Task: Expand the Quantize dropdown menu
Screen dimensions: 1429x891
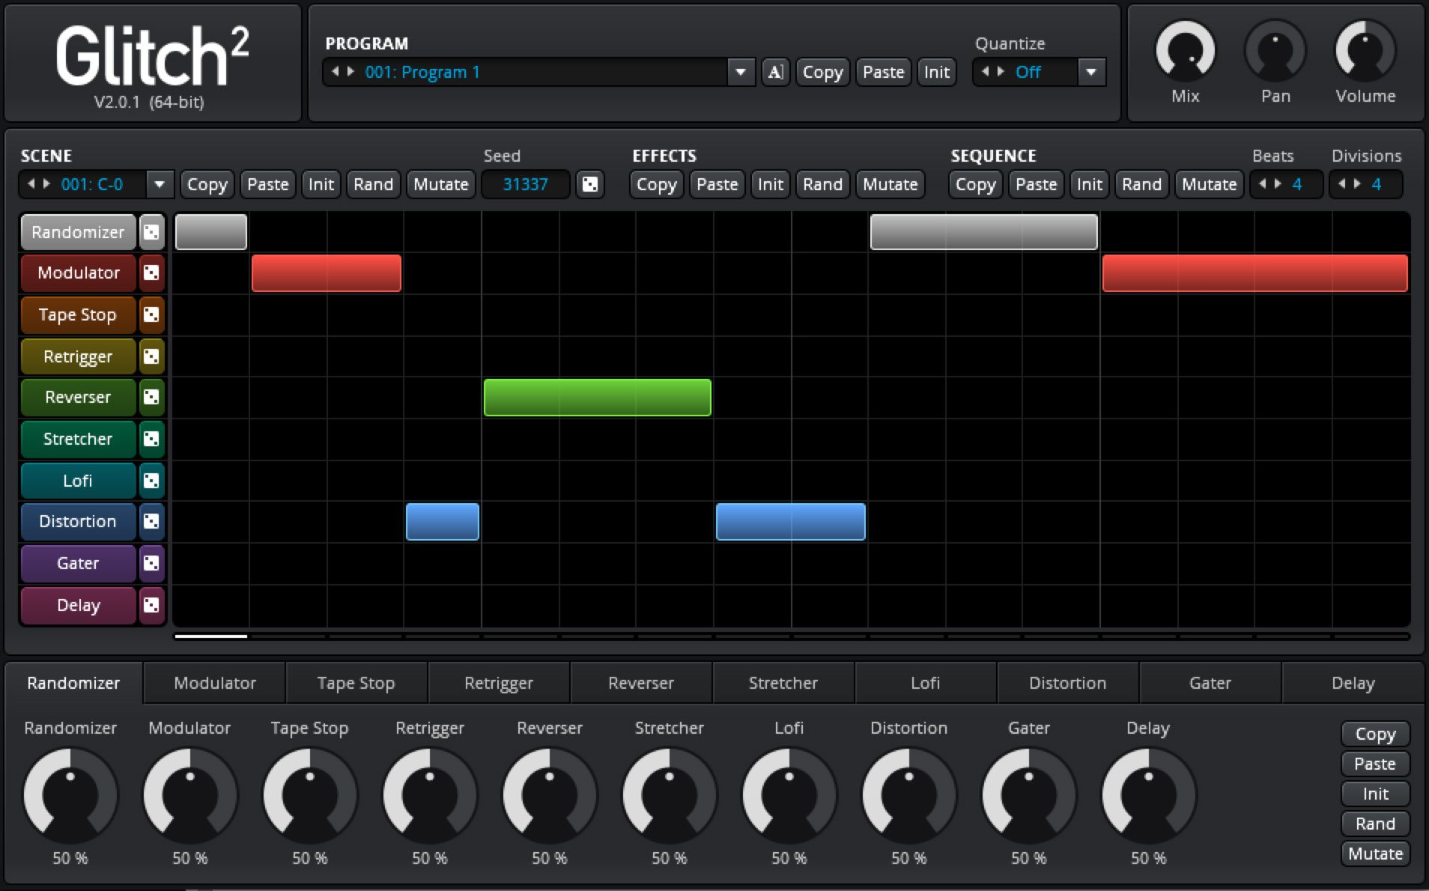Action: coord(1091,72)
